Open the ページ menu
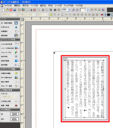This screenshot has width=113, height=128. pyautogui.click(x=34, y=6)
